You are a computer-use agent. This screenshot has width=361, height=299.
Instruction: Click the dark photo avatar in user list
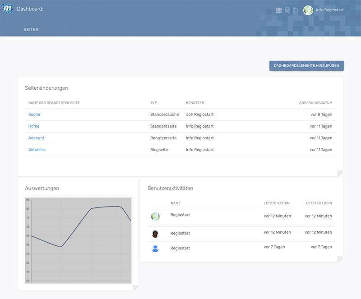(155, 234)
